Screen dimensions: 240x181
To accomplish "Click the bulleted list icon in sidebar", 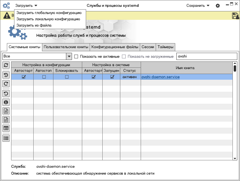I will click(6, 138).
